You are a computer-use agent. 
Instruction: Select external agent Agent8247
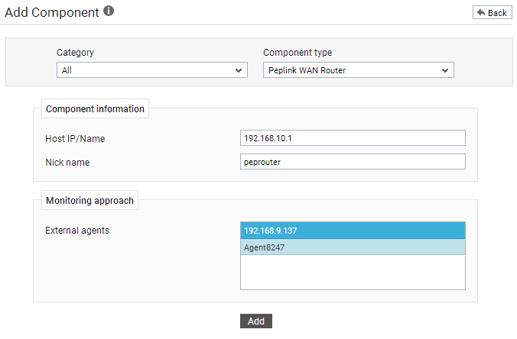[x=353, y=247]
